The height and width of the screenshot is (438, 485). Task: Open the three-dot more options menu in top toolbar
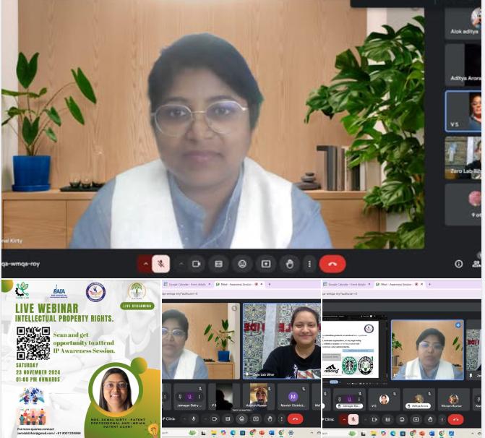(x=309, y=264)
